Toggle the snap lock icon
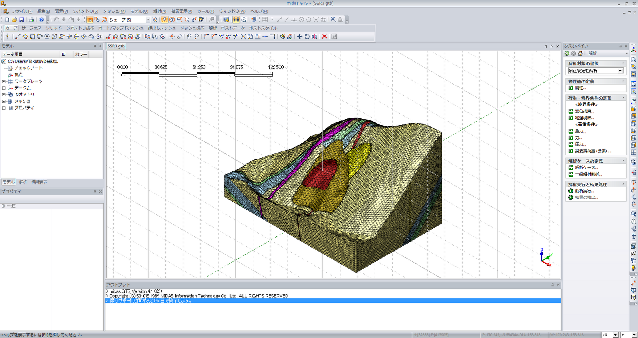The width and height of the screenshot is (638, 338). 340,20
